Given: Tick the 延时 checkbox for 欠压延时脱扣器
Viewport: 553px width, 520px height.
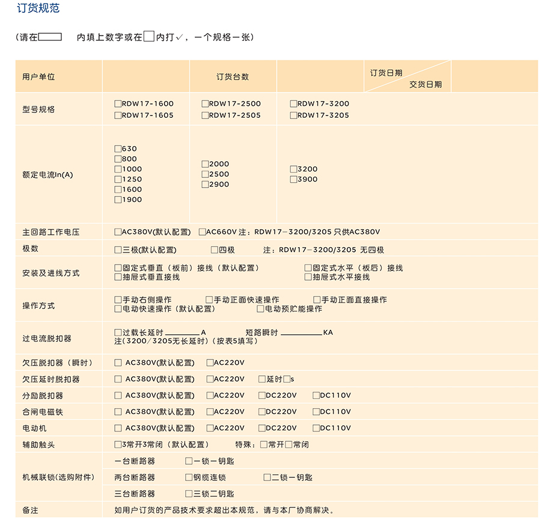Looking at the screenshot, I should [x=262, y=379].
